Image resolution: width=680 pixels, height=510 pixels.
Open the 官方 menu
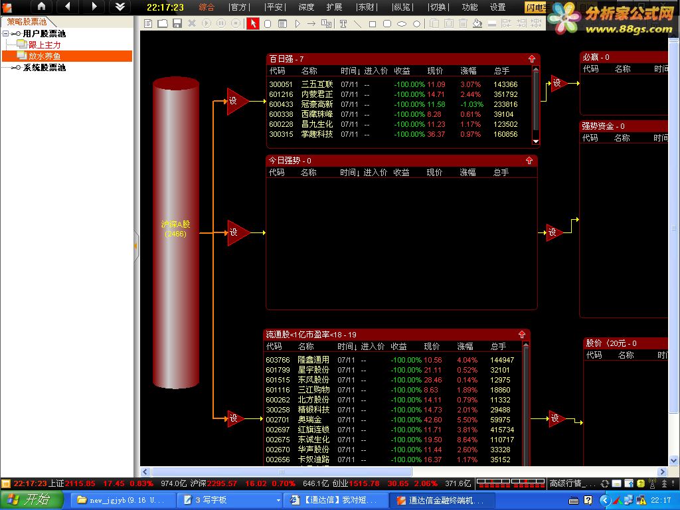(239, 7)
